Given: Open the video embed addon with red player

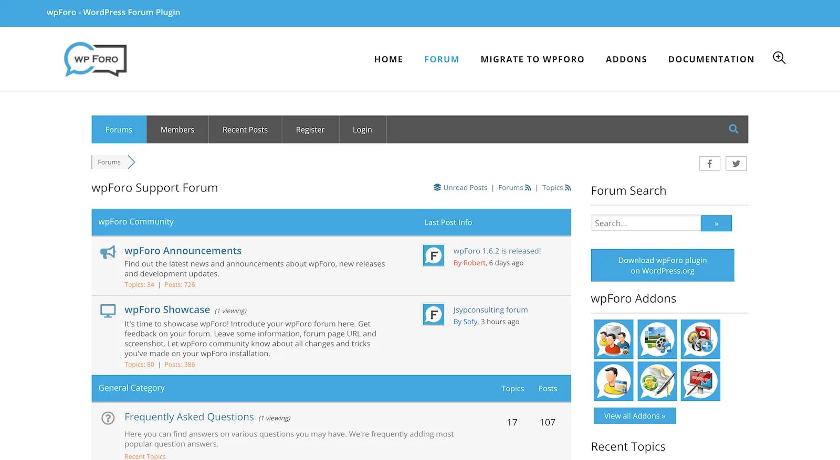Looking at the screenshot, I should pos(700,339).
